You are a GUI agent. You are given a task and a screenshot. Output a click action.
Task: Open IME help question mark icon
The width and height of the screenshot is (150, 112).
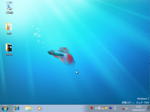(111, 108)
